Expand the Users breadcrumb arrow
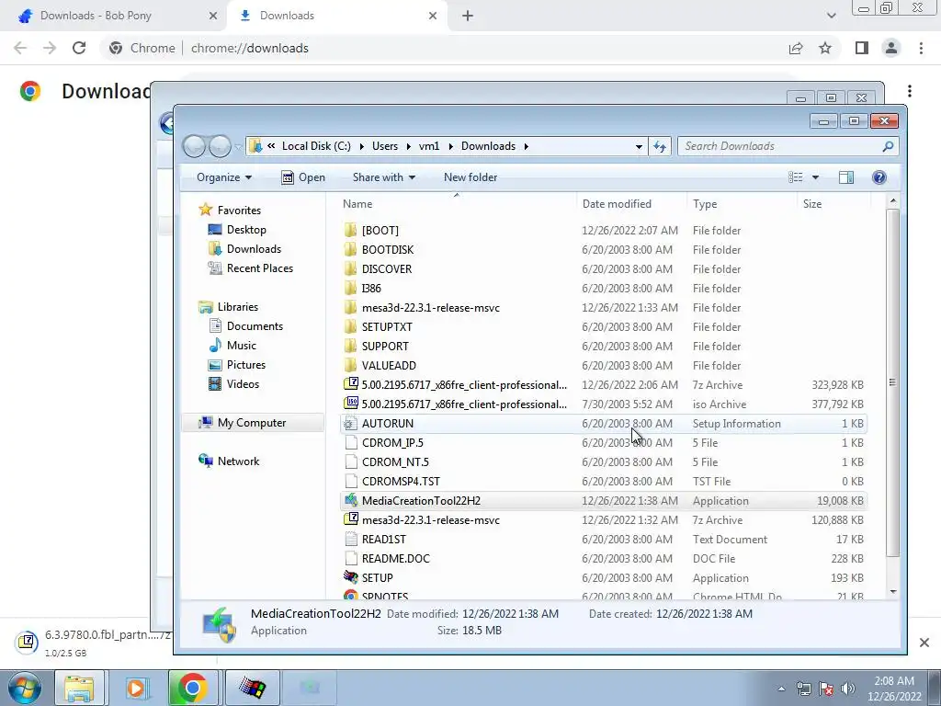This screenshot has height=706, width=941. pyautogui.click(x=409, y=146)
